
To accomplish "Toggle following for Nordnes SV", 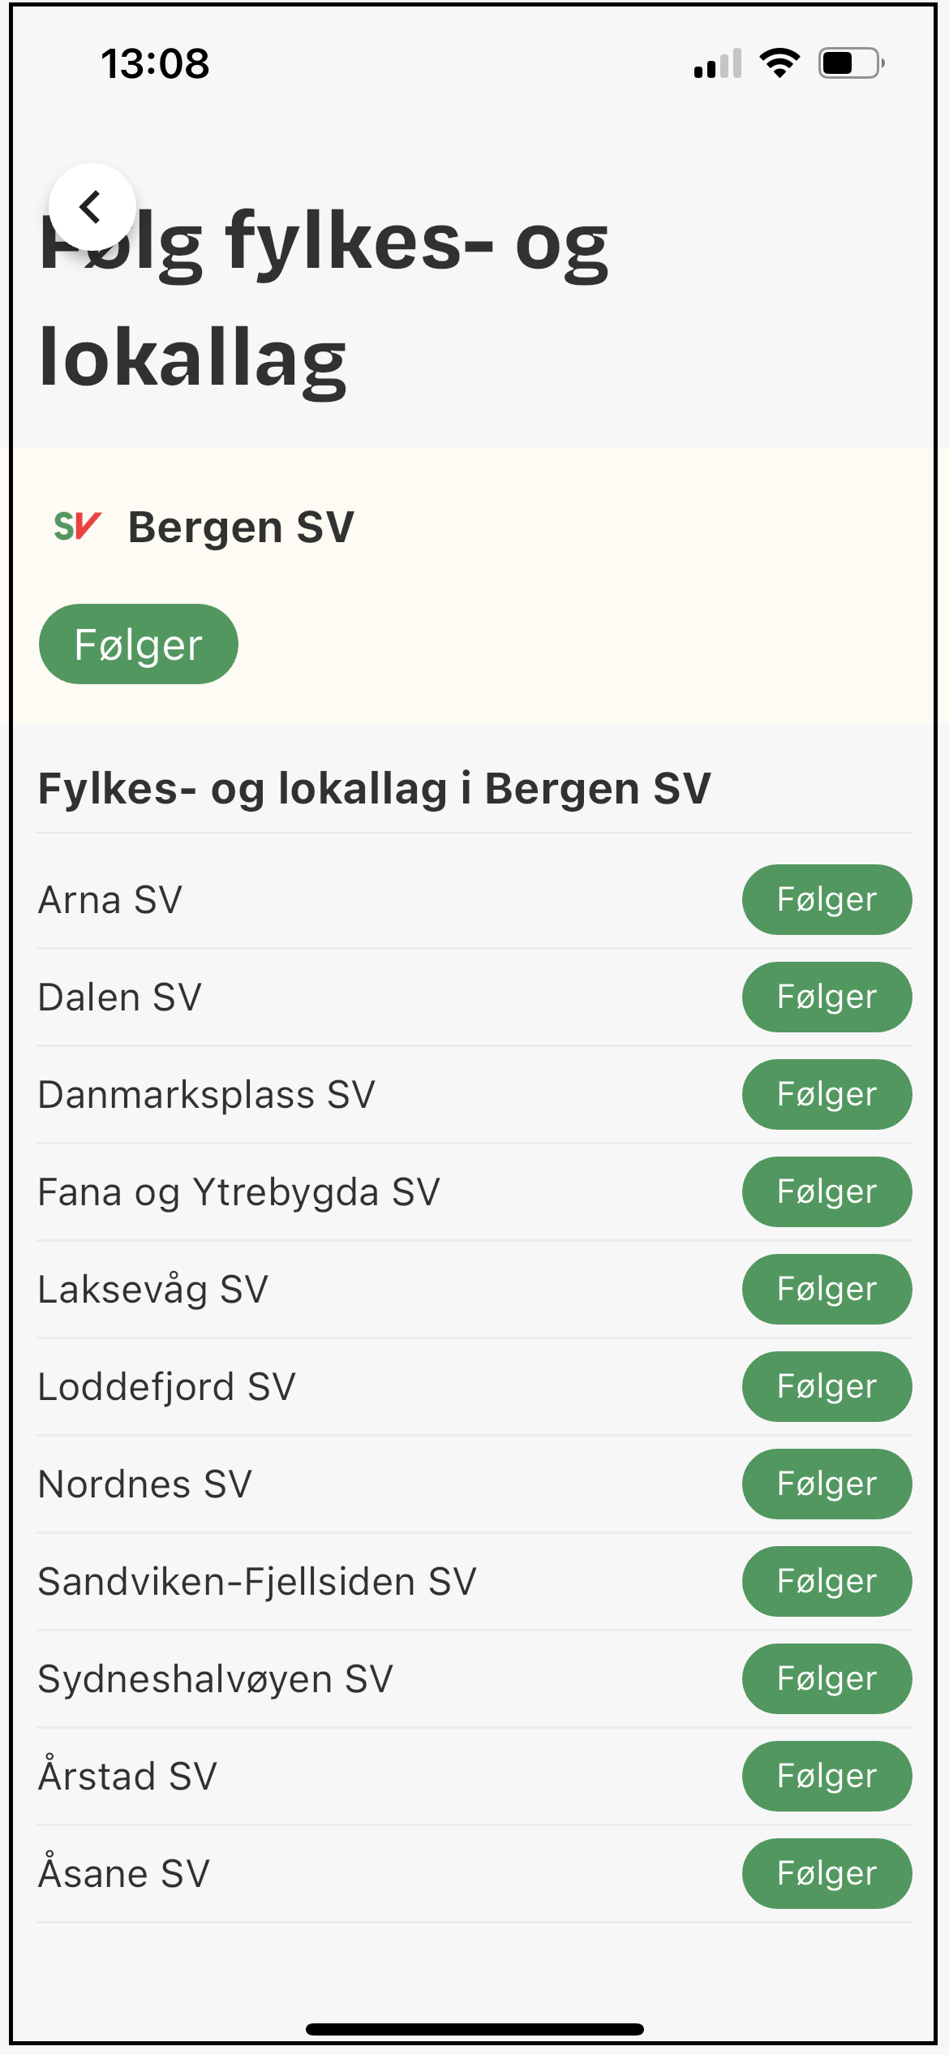I will (x=827, y=1484).
